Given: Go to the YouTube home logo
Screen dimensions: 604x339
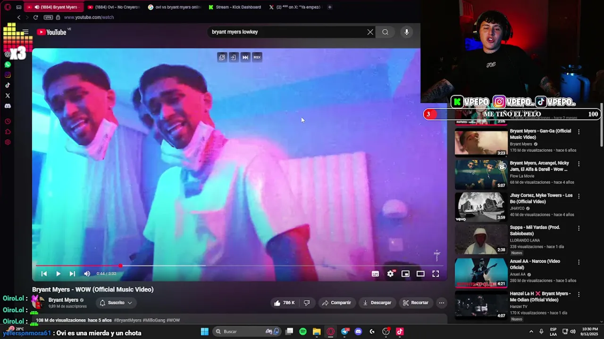Looking at the screenshot, I should tap(51, 32).
